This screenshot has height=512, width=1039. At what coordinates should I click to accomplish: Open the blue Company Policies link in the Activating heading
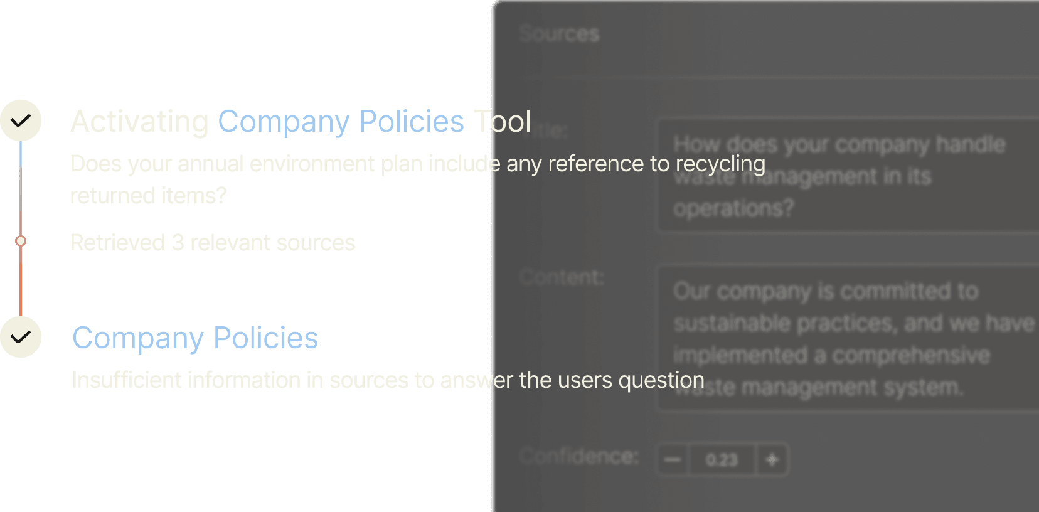[x=341, y=122]
